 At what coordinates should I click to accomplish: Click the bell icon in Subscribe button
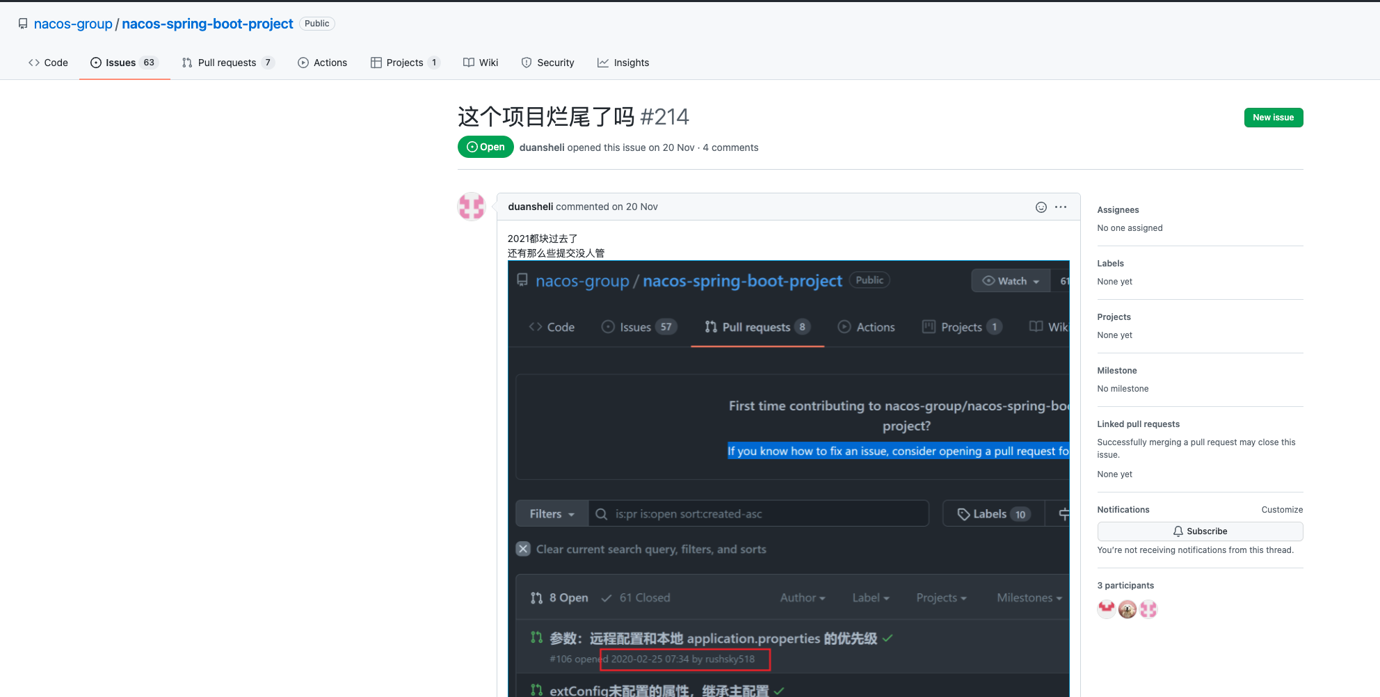(x=1178, y=531)
